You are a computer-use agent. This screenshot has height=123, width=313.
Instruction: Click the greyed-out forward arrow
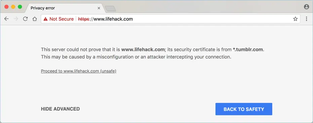pyautogui.click(x=16, y=19)
